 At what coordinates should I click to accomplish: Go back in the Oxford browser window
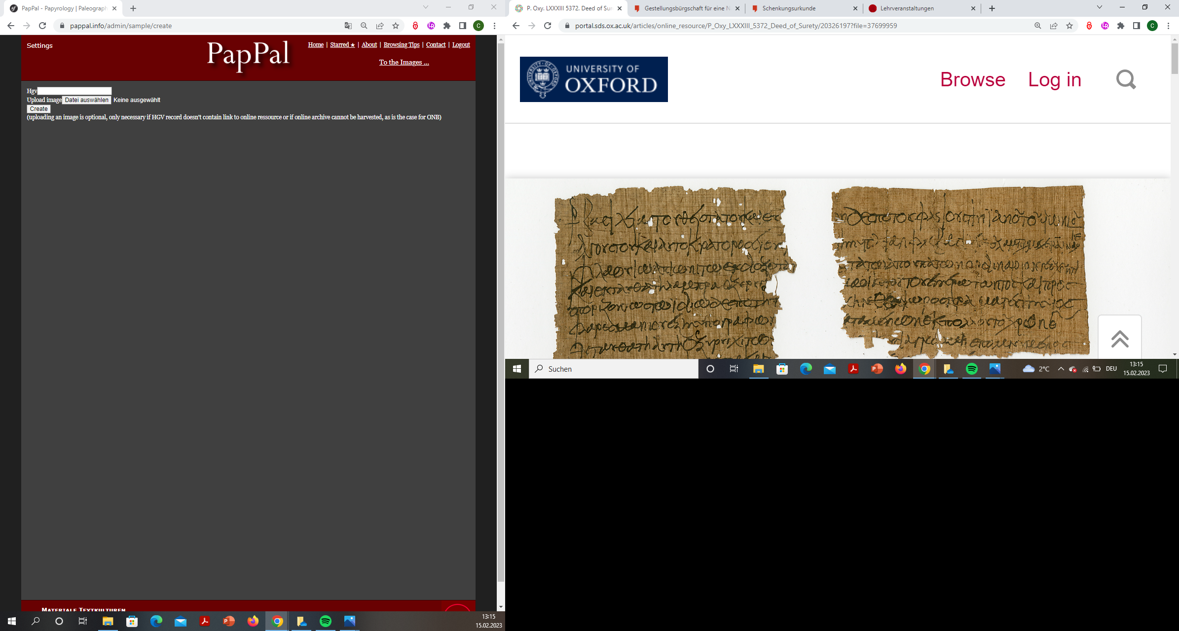[x=516, y=26]
